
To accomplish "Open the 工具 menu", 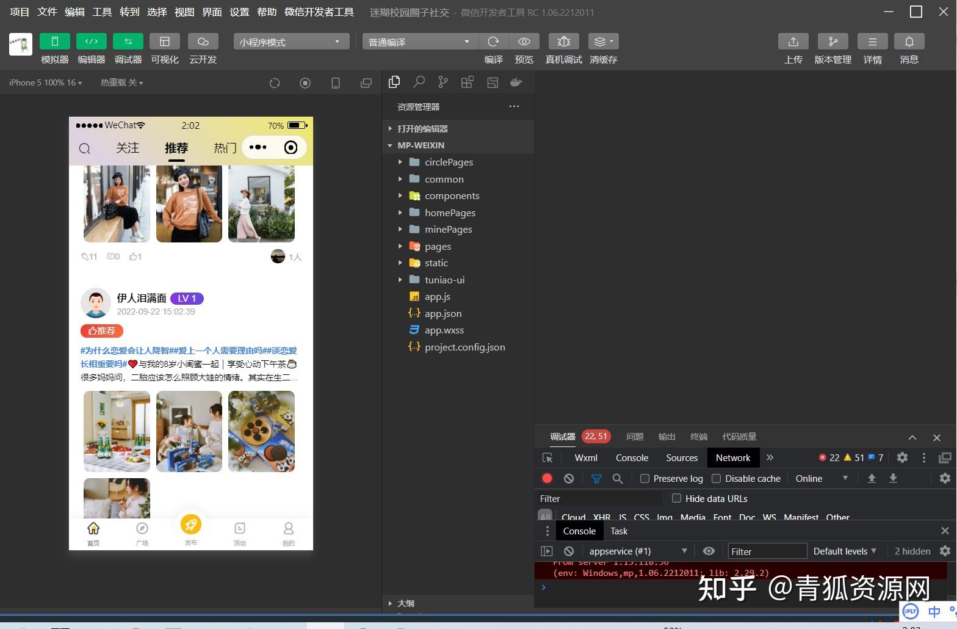I will pyautogui.click(x=102, y=12).
